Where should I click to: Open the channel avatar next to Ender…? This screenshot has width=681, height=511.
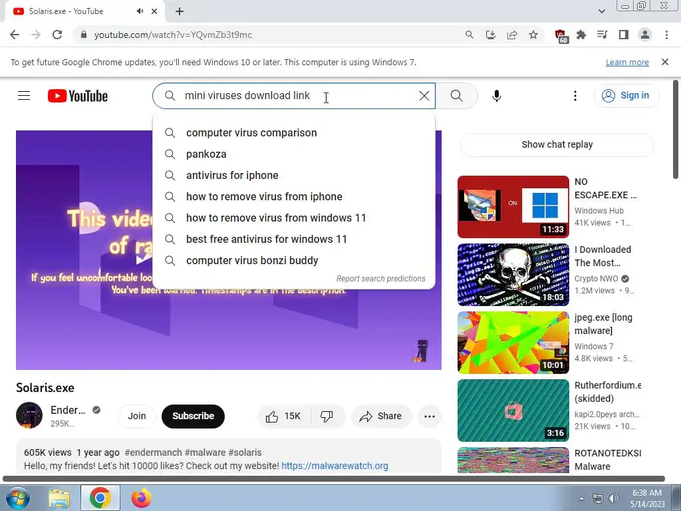tap(29, 415)
